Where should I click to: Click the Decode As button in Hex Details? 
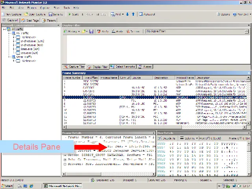(167, 138)
